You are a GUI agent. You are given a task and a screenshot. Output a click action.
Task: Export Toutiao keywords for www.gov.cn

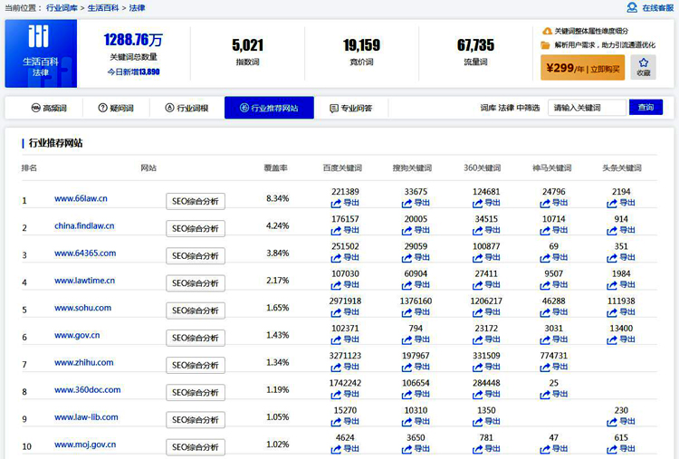[621, 339]
